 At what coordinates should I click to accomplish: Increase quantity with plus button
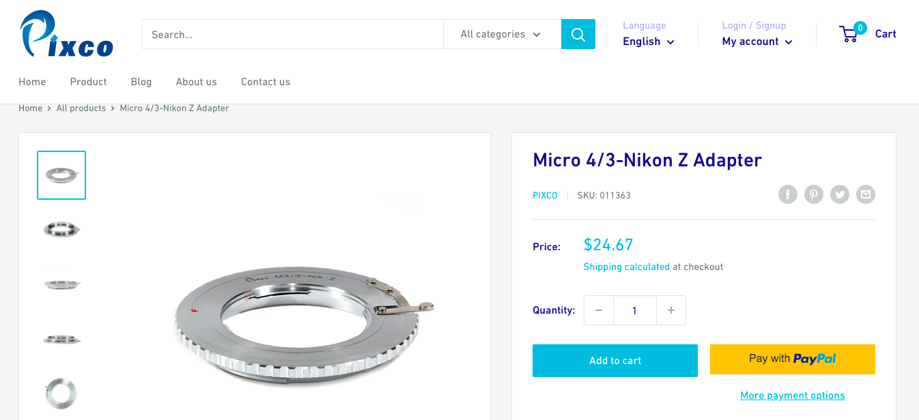pos(671,310)
